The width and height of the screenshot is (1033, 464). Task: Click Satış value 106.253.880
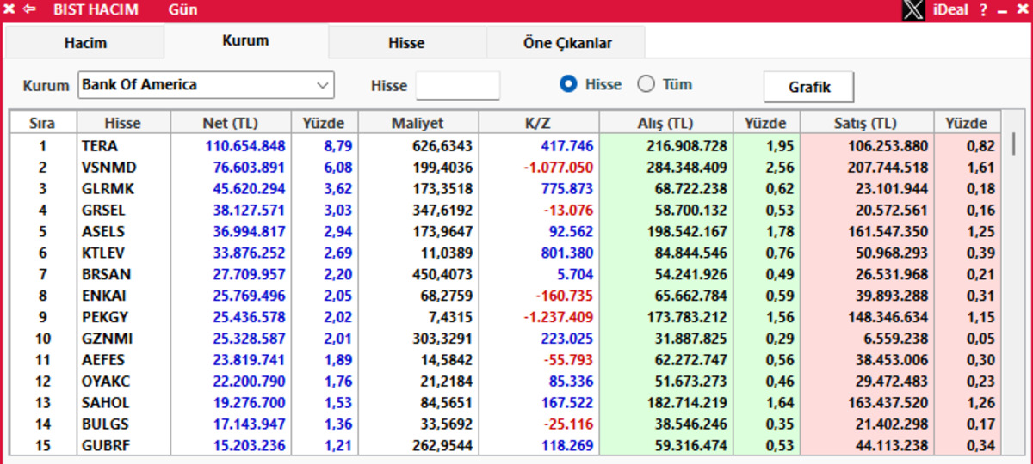click(888, 146)
